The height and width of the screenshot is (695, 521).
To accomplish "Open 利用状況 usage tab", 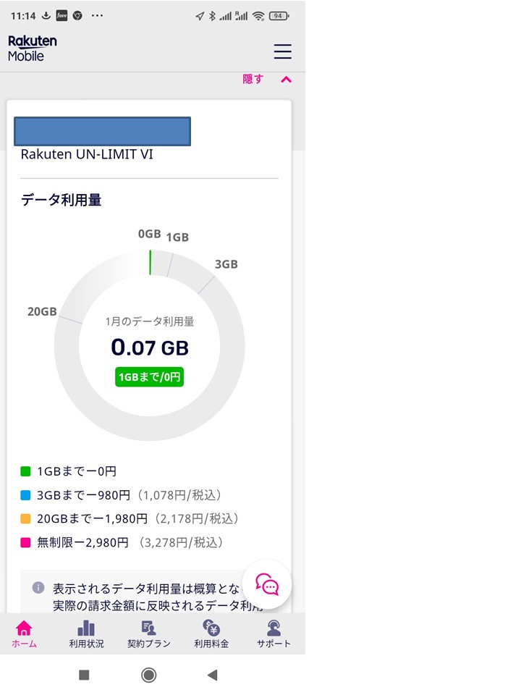I will pyautogui.click(x=86, y=634).
